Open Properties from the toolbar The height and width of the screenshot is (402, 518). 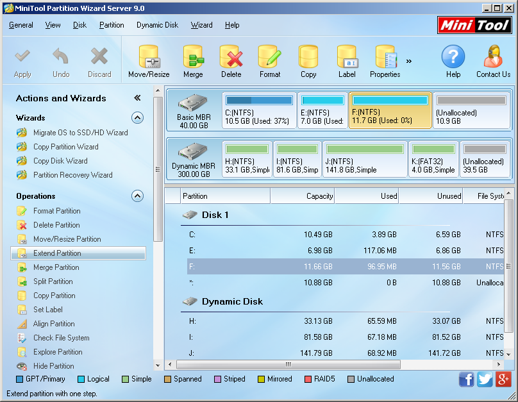pyautogui.click(x=385, y=62)
